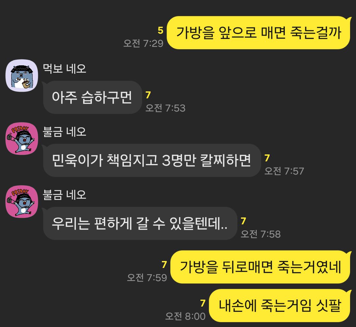This screenshot has height=327, width=356.
Task: Tap yellow bubble 가방을 앞으로 매면 죽는걸까
Action: click(x=259, y=33)
